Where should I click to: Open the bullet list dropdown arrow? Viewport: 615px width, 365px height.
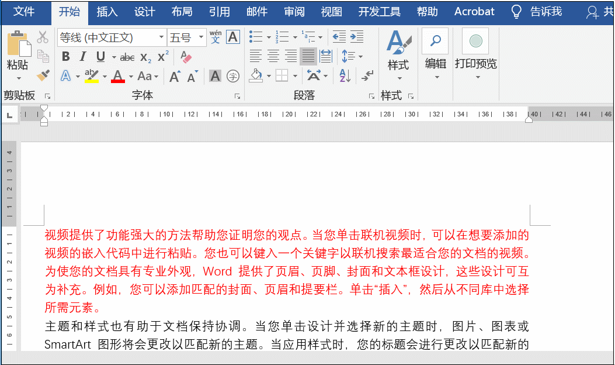coord(268,37)
